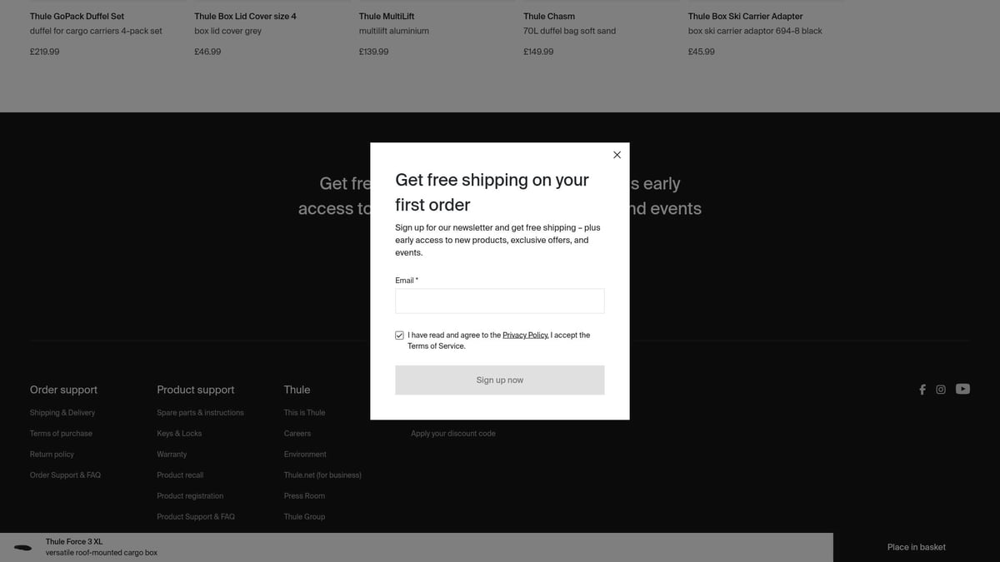Open Shipping & Delivery footer link
This screenshot has height=562, width=1000.
point(62,413)
